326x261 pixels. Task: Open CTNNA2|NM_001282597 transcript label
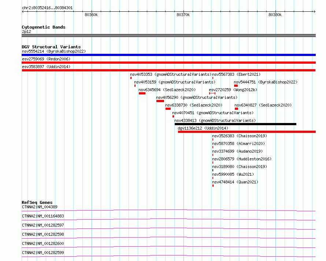43,225
